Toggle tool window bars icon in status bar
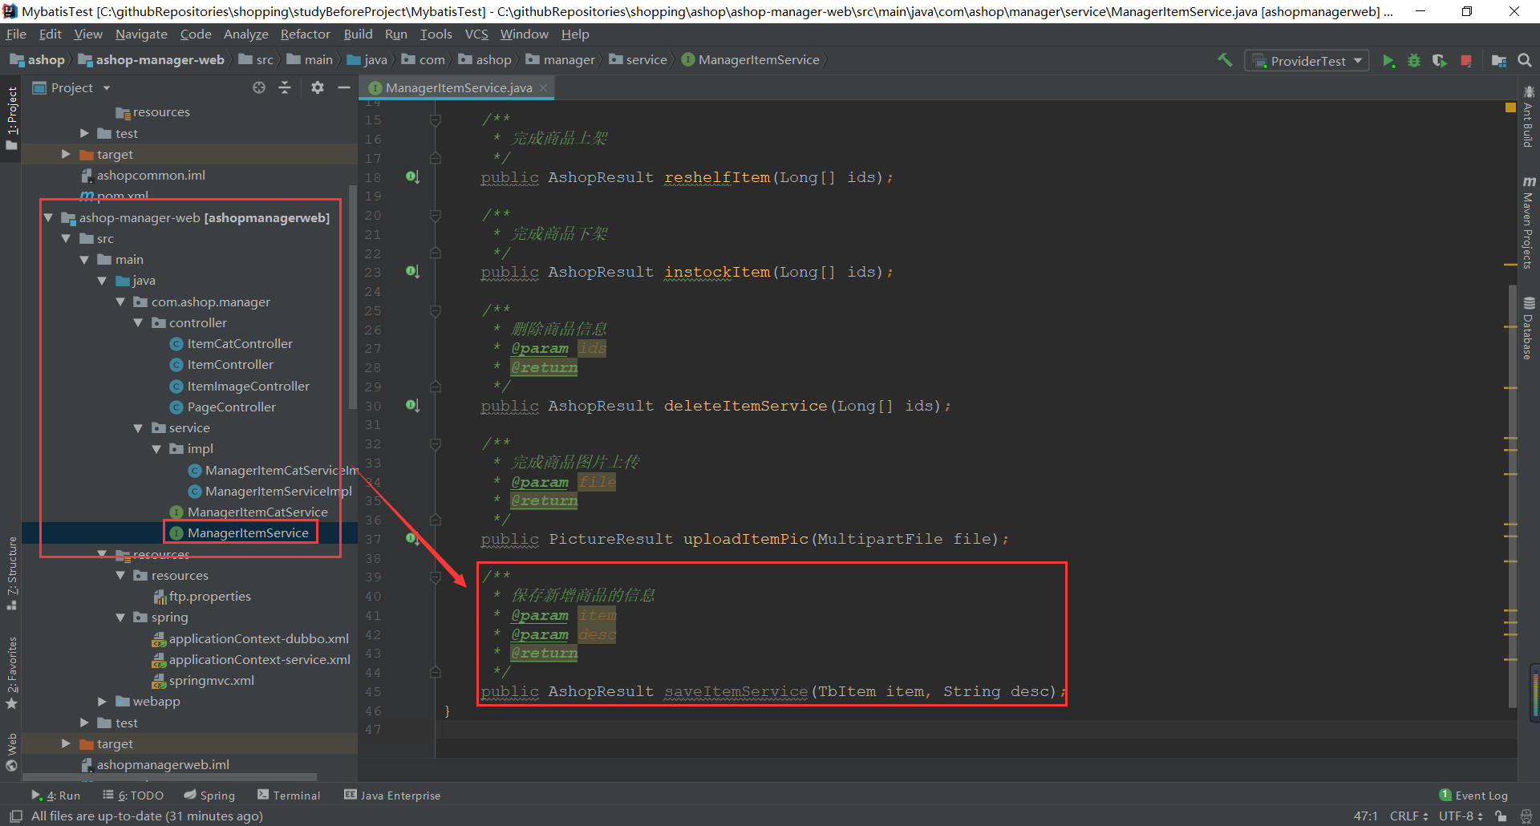The height and width of the screenshot is (826, 1540). point(15,816)
